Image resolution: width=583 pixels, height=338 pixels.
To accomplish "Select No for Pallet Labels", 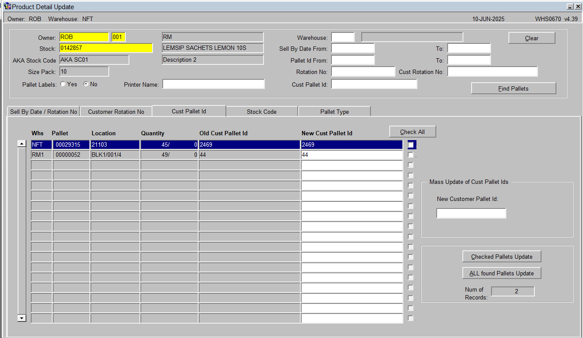I will 86,84.
